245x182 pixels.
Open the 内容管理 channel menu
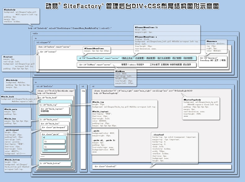(140, 58)
